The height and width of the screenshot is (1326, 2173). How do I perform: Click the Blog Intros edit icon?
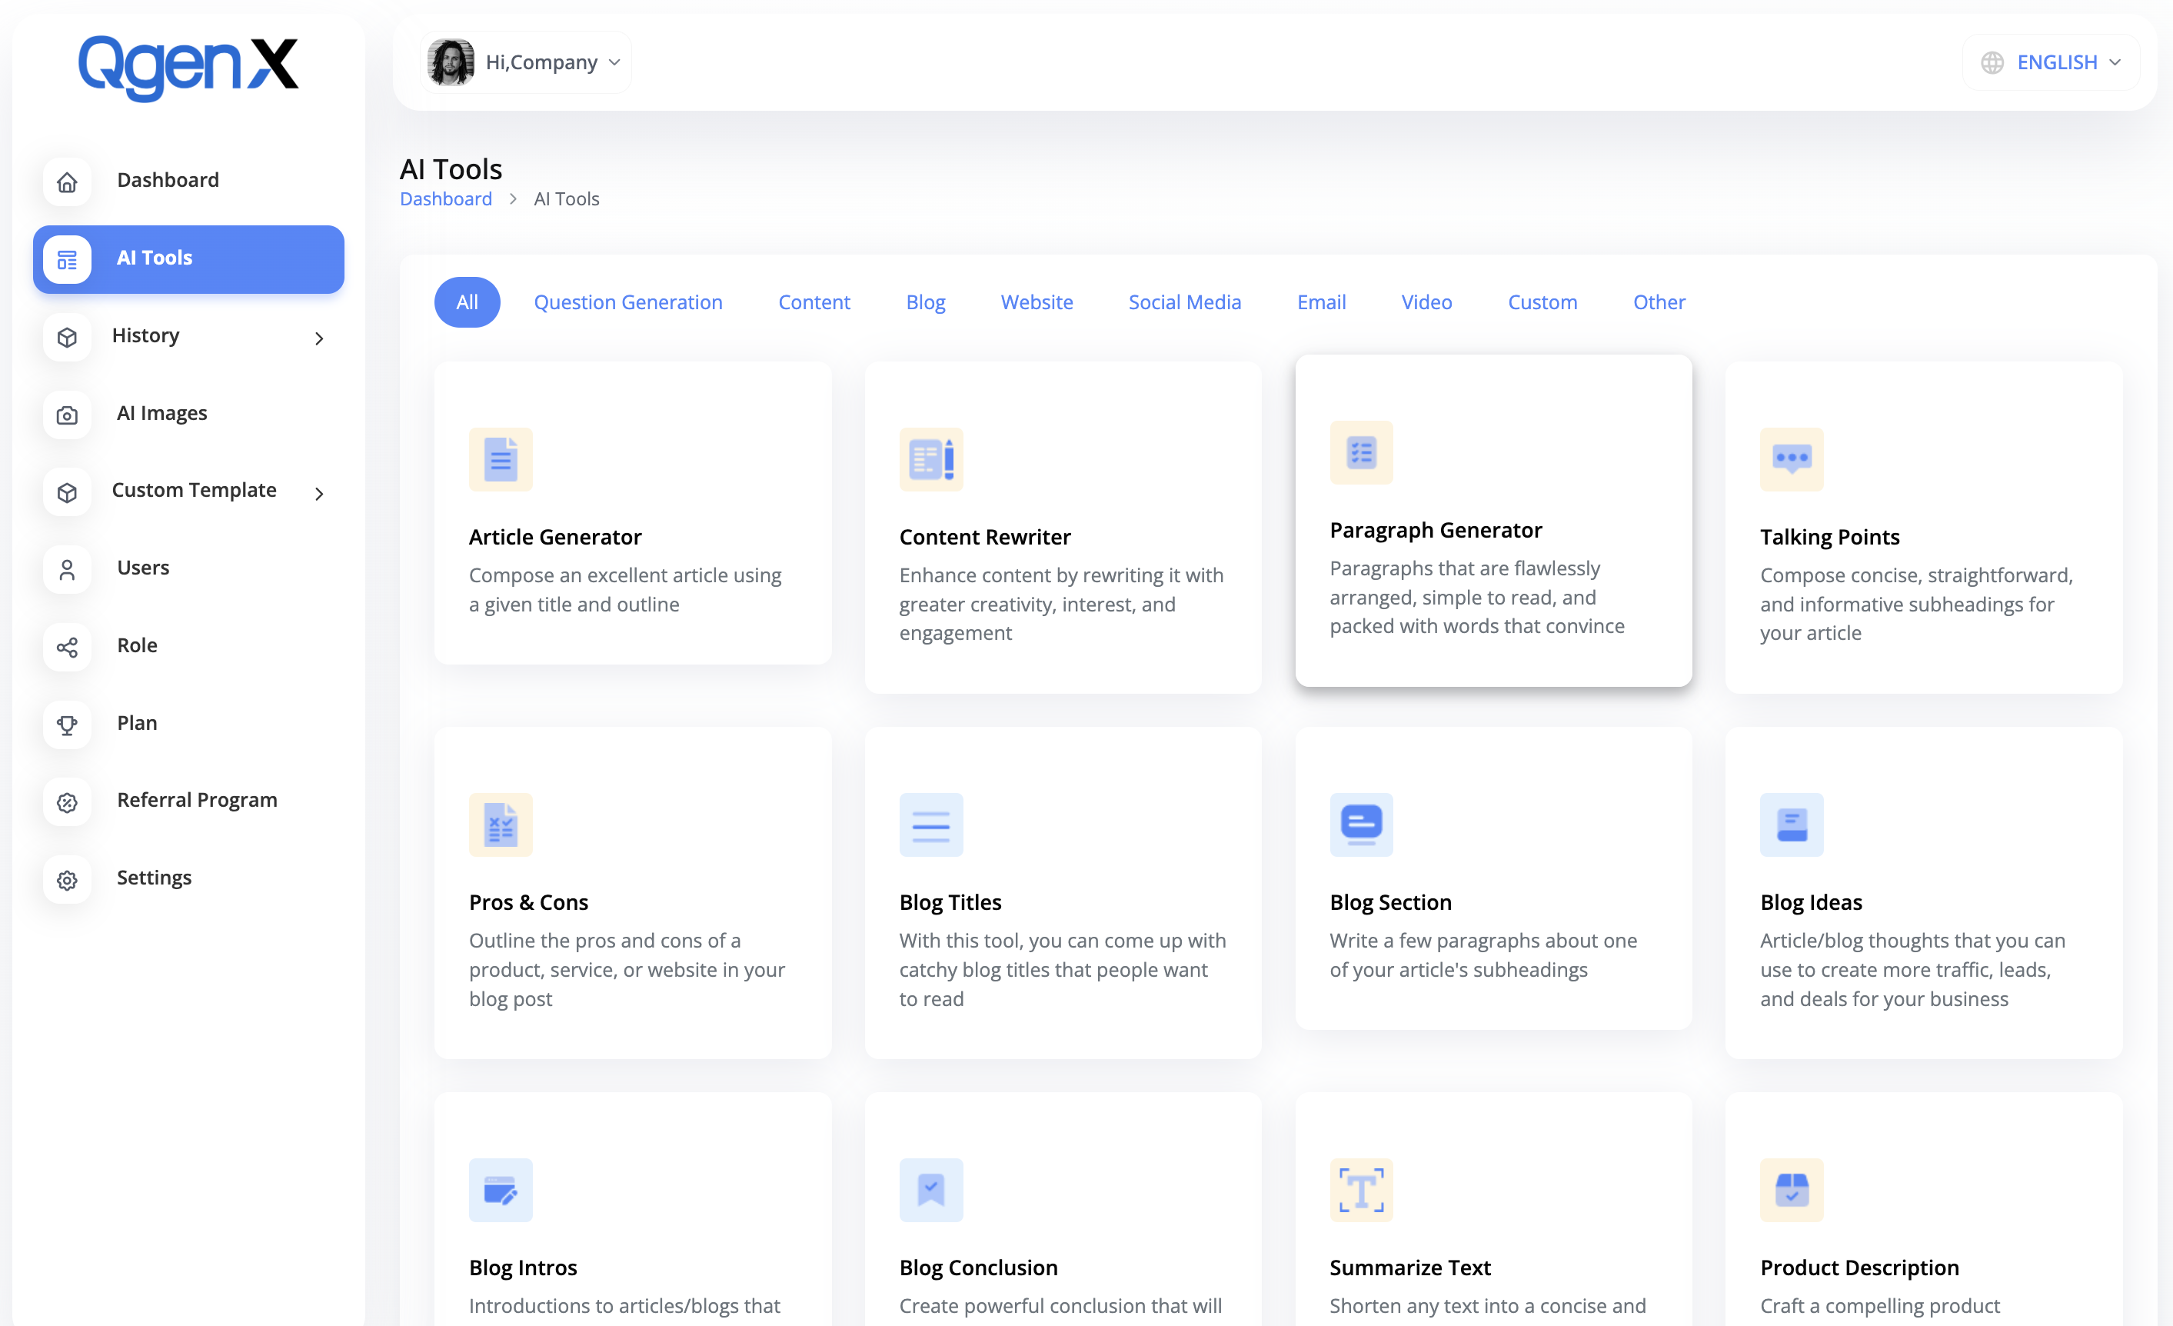(500, 1189)
